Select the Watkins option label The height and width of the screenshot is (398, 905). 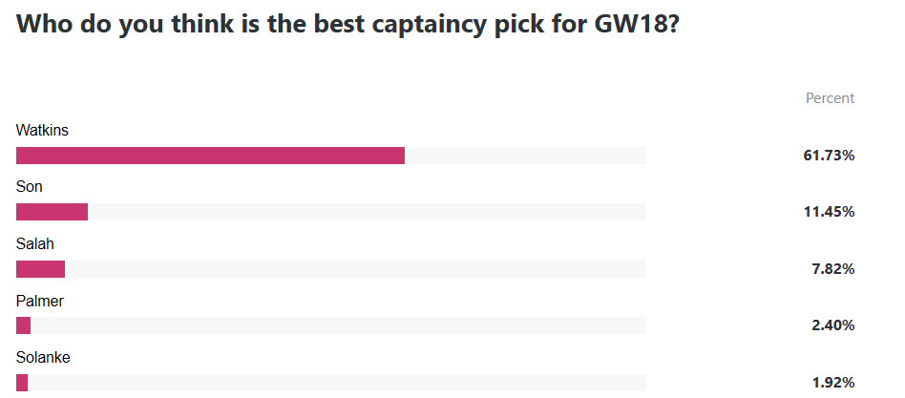43,130
